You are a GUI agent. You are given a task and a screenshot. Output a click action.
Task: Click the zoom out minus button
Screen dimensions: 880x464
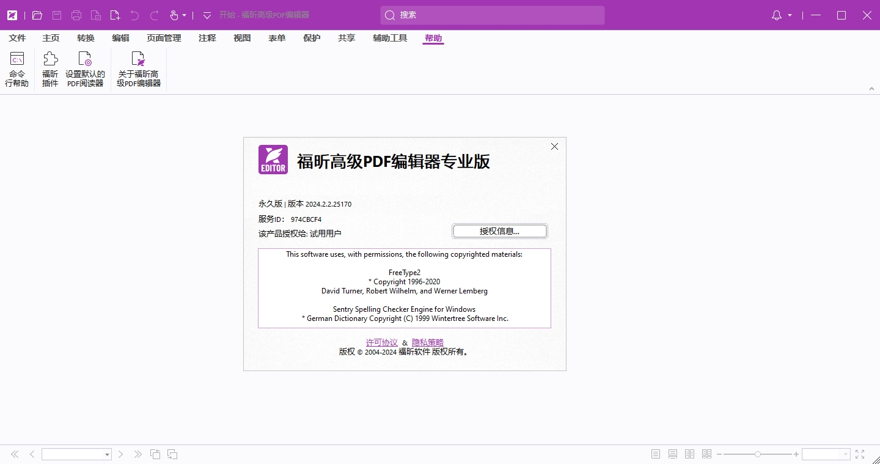[719, 454]
